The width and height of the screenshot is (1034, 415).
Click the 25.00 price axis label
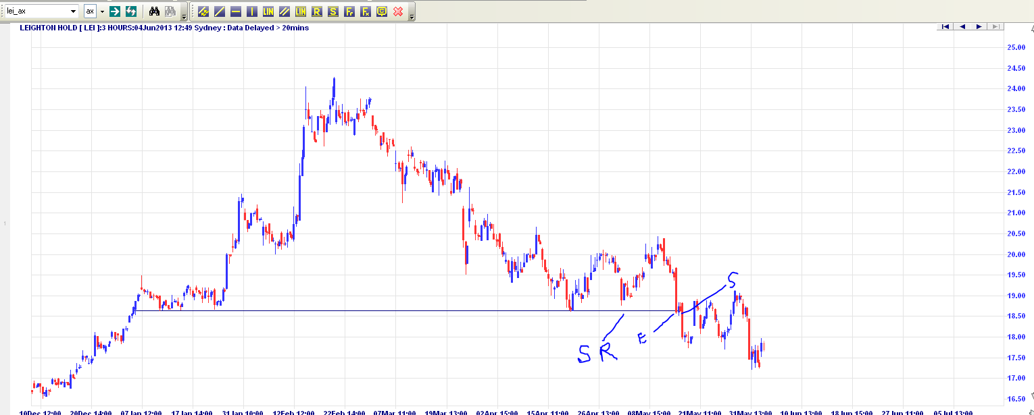(1016, 47)
